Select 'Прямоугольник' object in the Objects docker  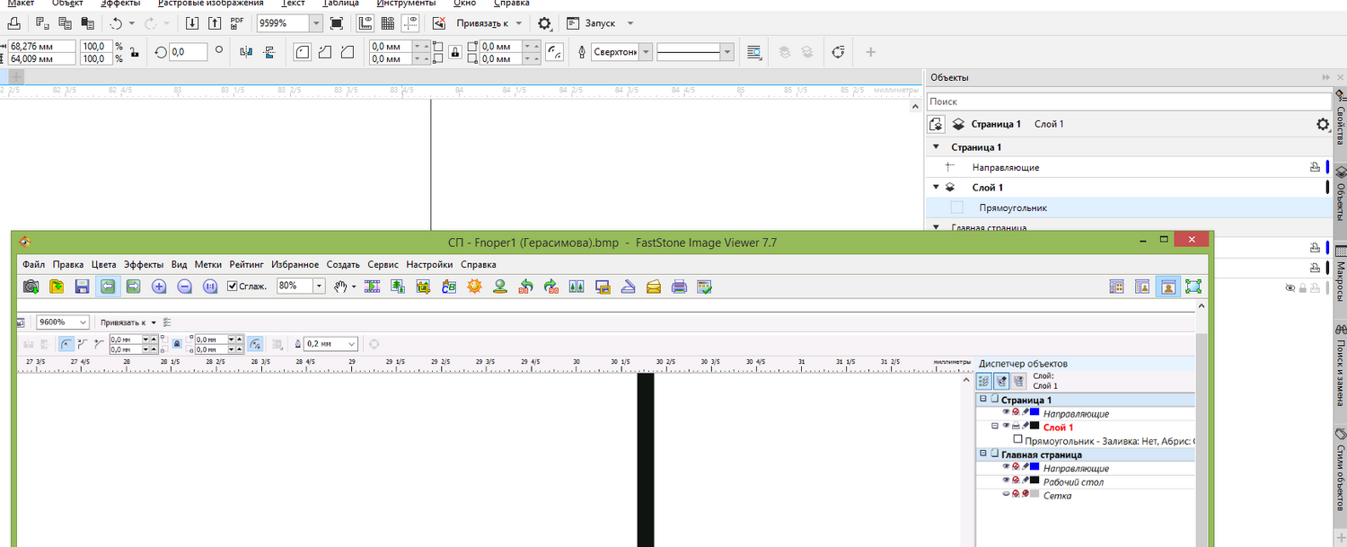pos(1128,207)
